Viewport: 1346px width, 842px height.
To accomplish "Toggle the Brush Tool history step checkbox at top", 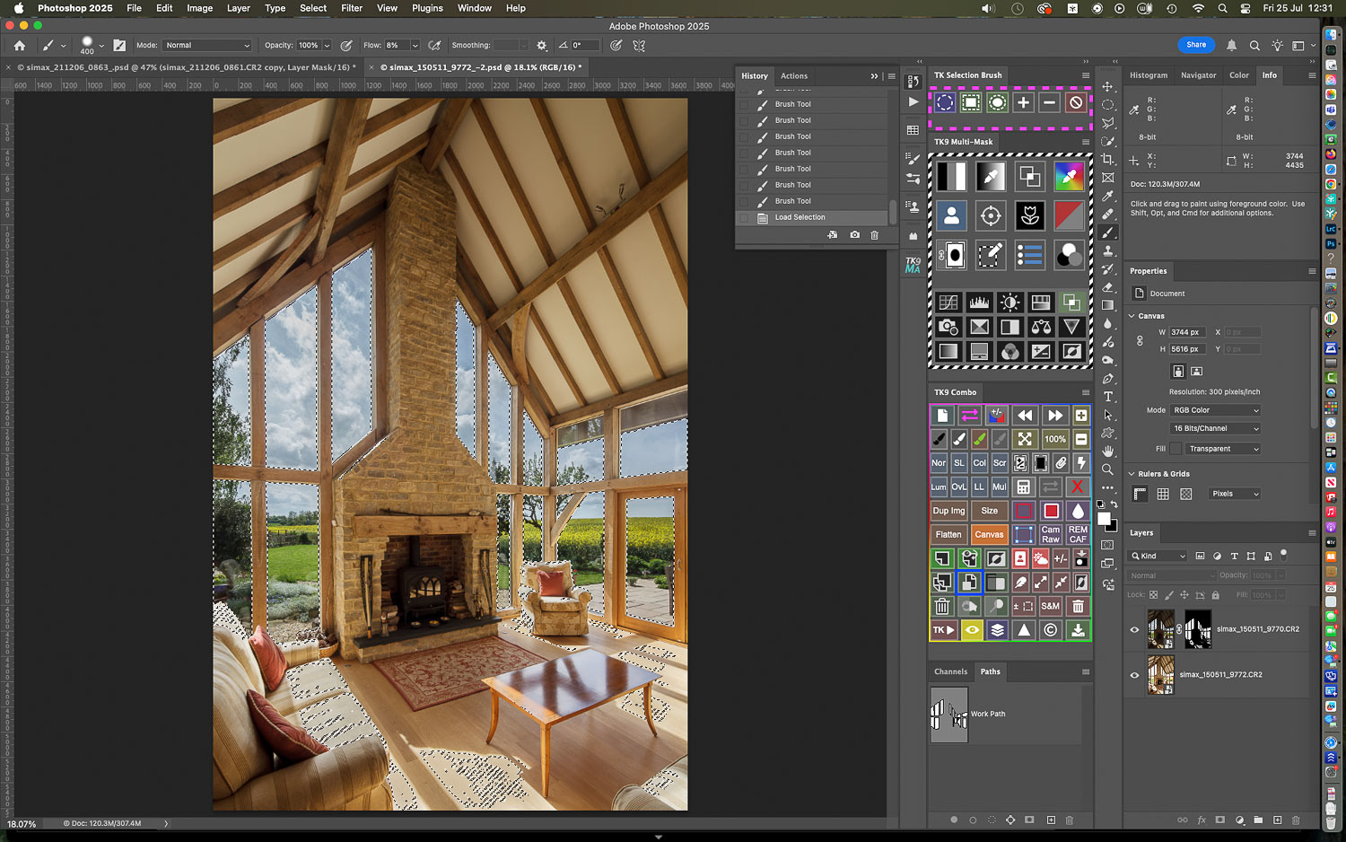I will pos(744,104).
